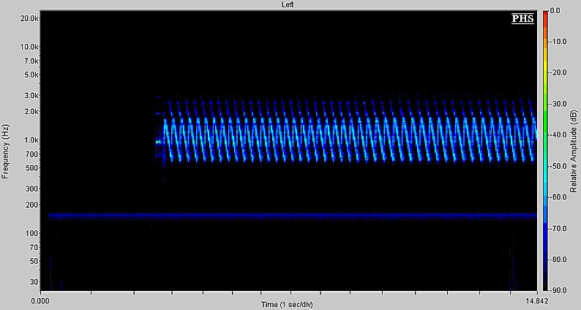Click the continuous horizontal hum line below 200 Hz
Viewport: 581px width, 310px height.
pyautogui.click(x=293, y=216)
